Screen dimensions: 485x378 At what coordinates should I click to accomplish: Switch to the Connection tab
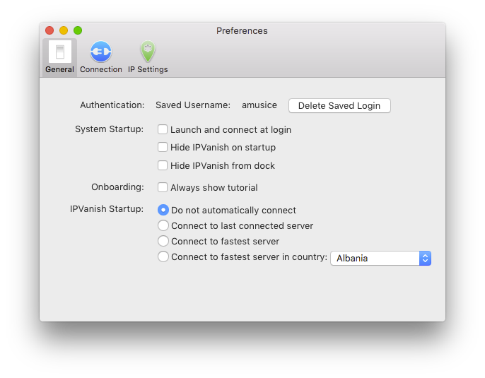101,57
